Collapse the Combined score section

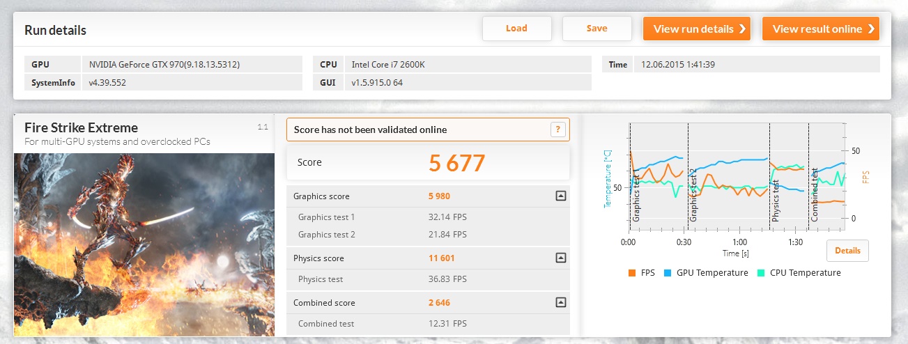[x=560, y=303]
